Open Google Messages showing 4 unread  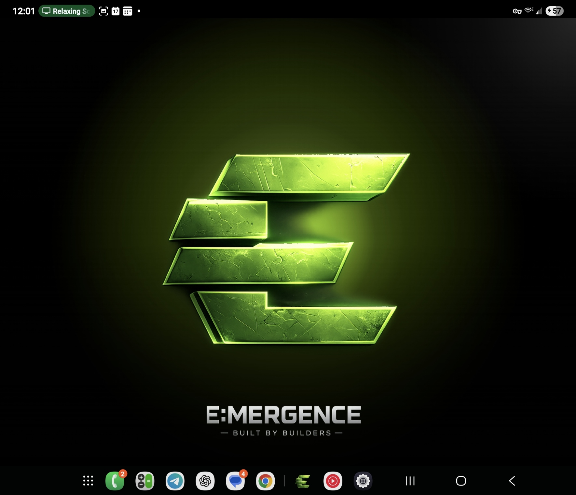[x=235, y=481]
